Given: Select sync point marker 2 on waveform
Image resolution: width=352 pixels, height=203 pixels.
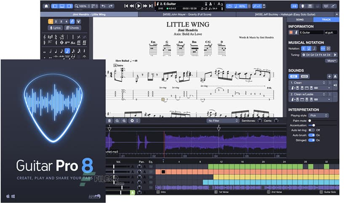Looking at the screenshot, I should 219,128.
